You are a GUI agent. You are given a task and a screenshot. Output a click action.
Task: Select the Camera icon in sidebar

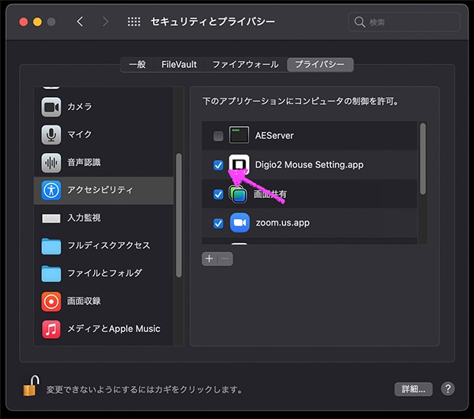51,107
